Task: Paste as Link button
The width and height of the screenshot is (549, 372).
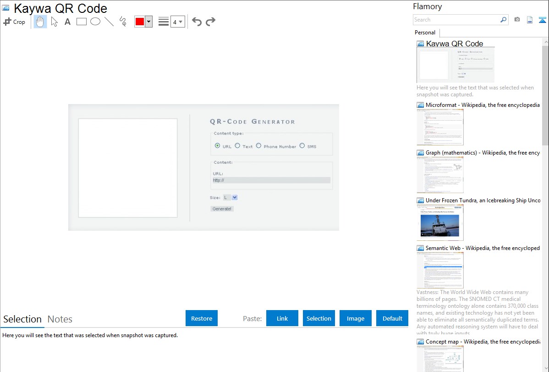Action: pos(282,318)
